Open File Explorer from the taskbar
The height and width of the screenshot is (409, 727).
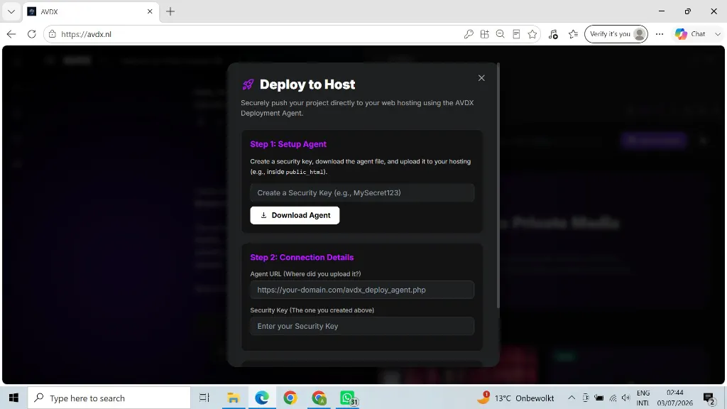233,398
